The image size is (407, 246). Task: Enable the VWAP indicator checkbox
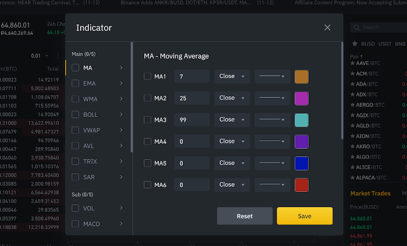tap(75, 130)
